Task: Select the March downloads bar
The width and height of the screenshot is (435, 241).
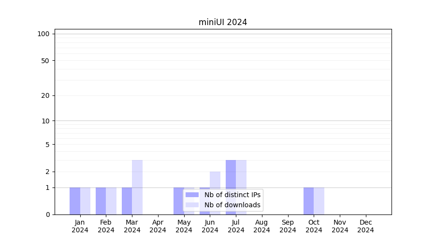Action: [x=137, y=187]
